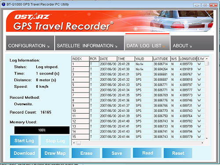Save the data log list

coord(117,153)
